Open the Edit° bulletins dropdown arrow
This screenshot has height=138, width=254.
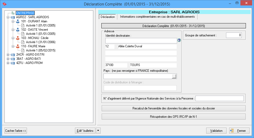[x=98, y=131]
